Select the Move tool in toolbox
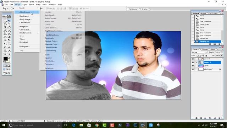The image size is (227, 128). coord(9,20)
